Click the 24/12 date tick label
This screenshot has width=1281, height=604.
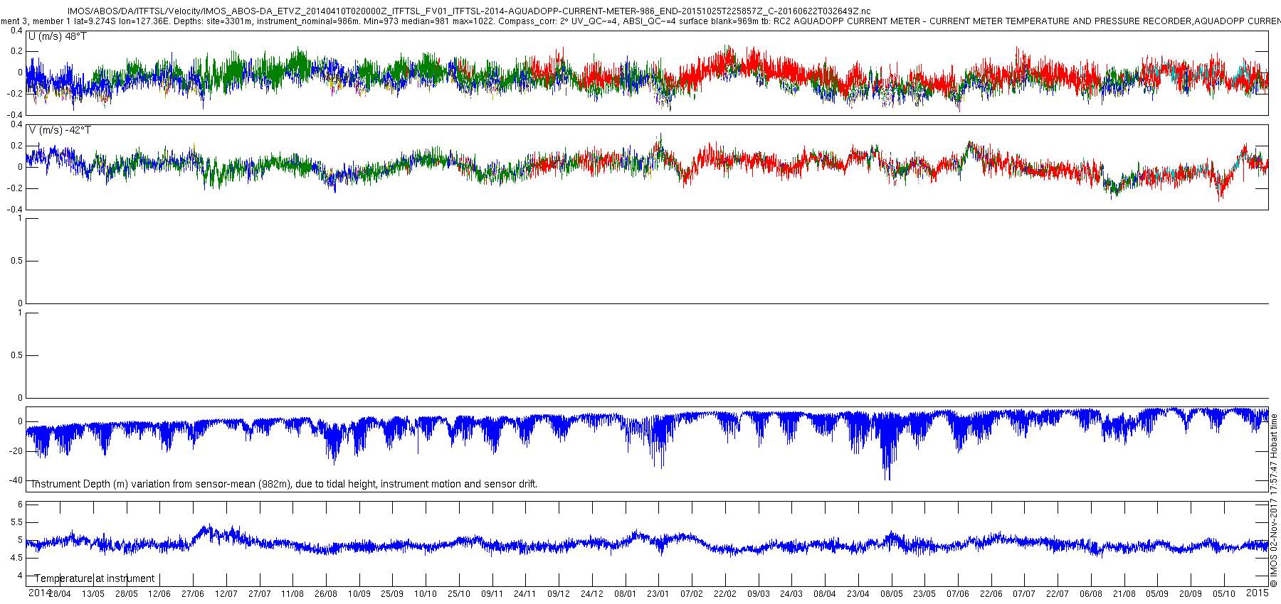592,594
